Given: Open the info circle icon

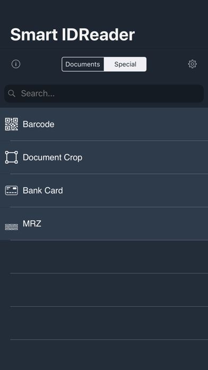Looking at the screenshot, I should [16, 64].
